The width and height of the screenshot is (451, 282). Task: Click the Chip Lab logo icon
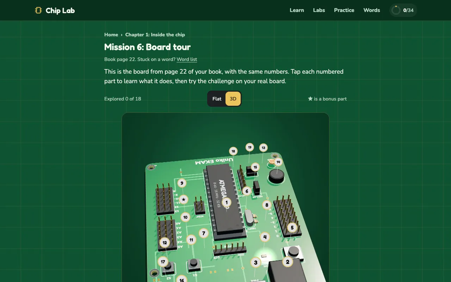(x=38, y=10)
